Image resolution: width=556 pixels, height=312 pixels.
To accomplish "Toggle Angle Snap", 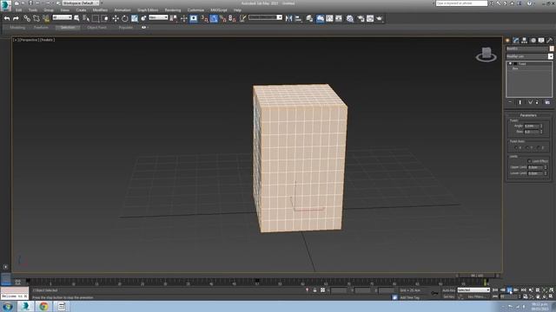I will [x=214, y=18].
